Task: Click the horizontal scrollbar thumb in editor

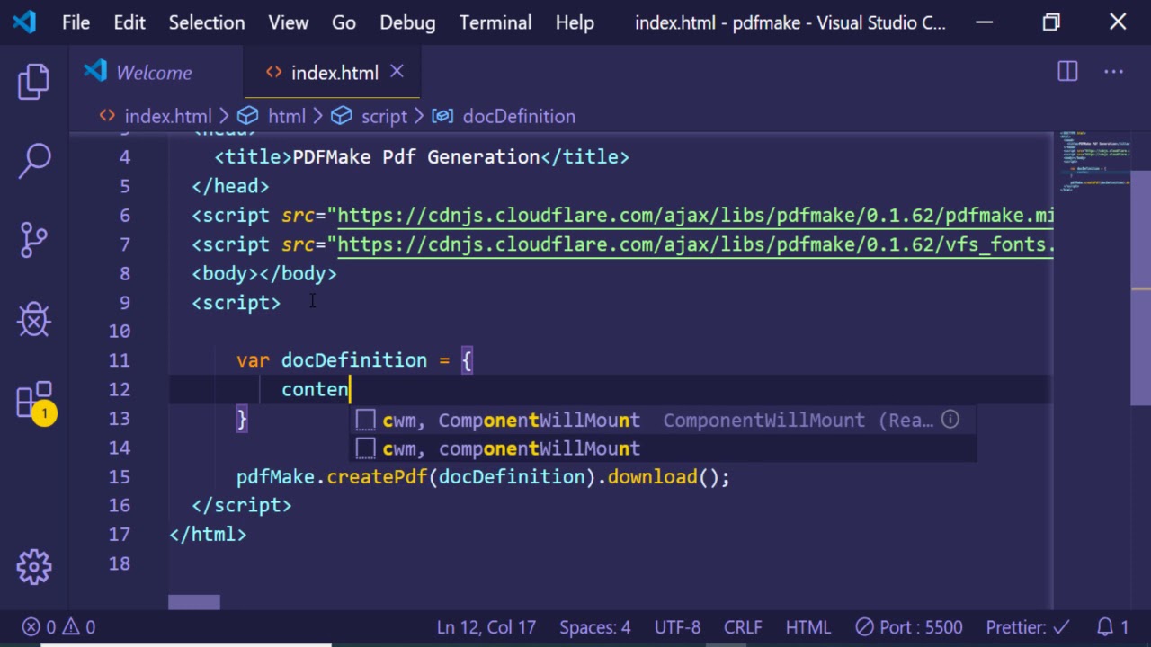Action: click(x=193, y=602)
